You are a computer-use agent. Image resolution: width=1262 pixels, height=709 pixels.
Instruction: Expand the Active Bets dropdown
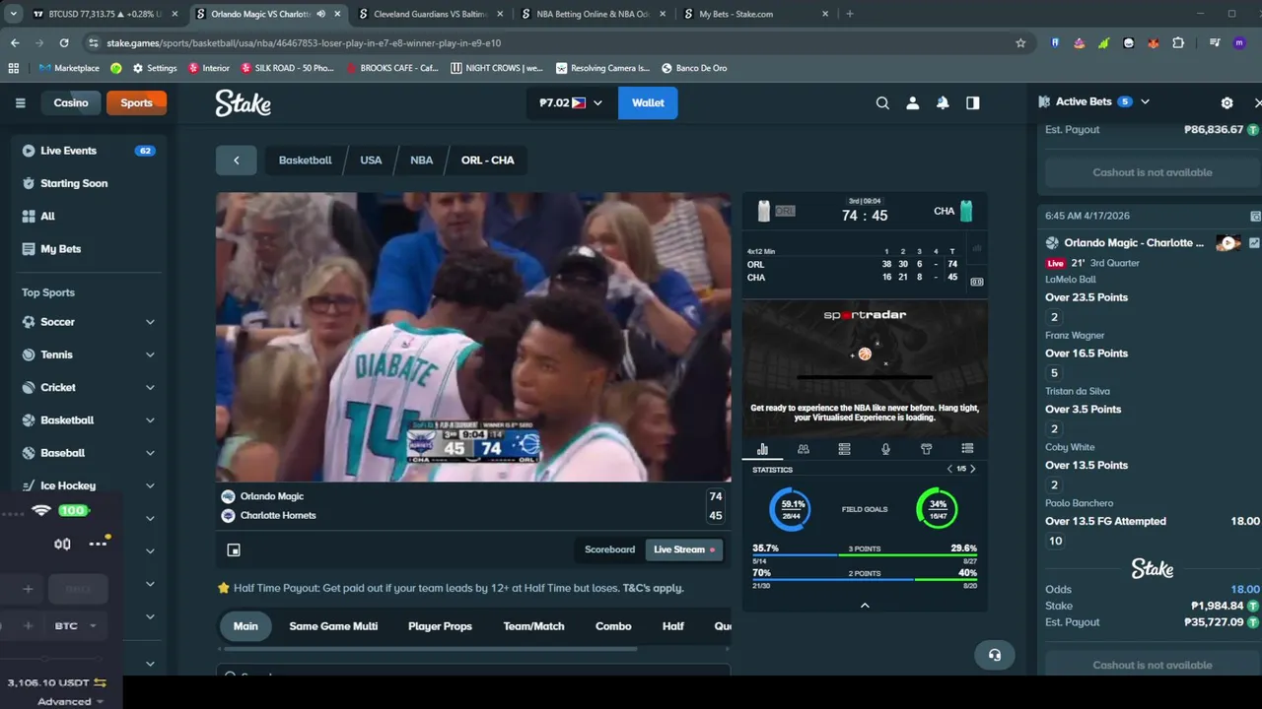tap(1145, 101)
